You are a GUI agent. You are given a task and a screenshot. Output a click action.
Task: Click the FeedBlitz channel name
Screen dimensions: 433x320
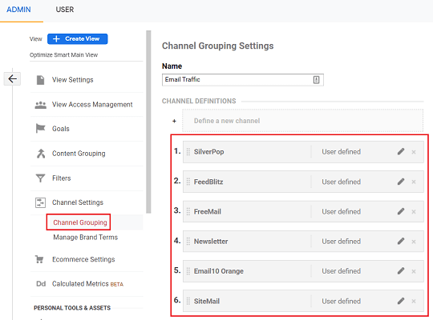coord(208,182)
